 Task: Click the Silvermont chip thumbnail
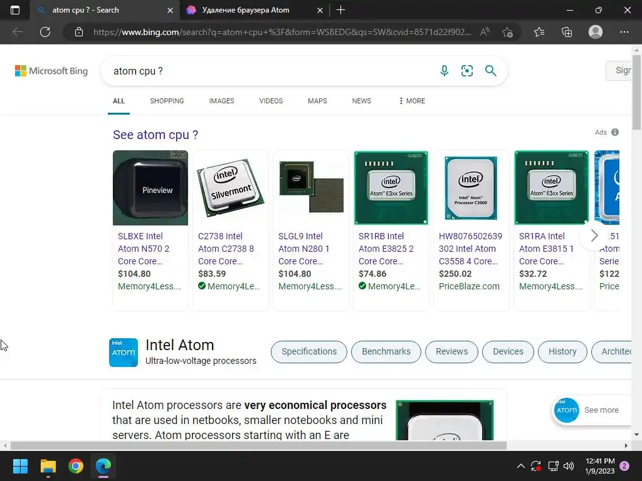(x=231, y=188)
